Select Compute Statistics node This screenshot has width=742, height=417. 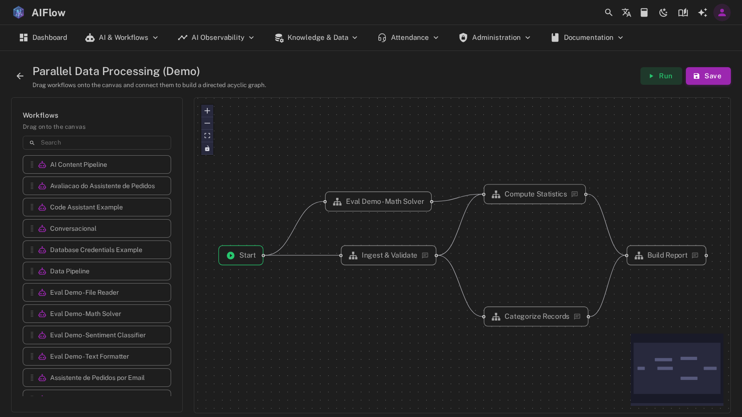point(535,194)
